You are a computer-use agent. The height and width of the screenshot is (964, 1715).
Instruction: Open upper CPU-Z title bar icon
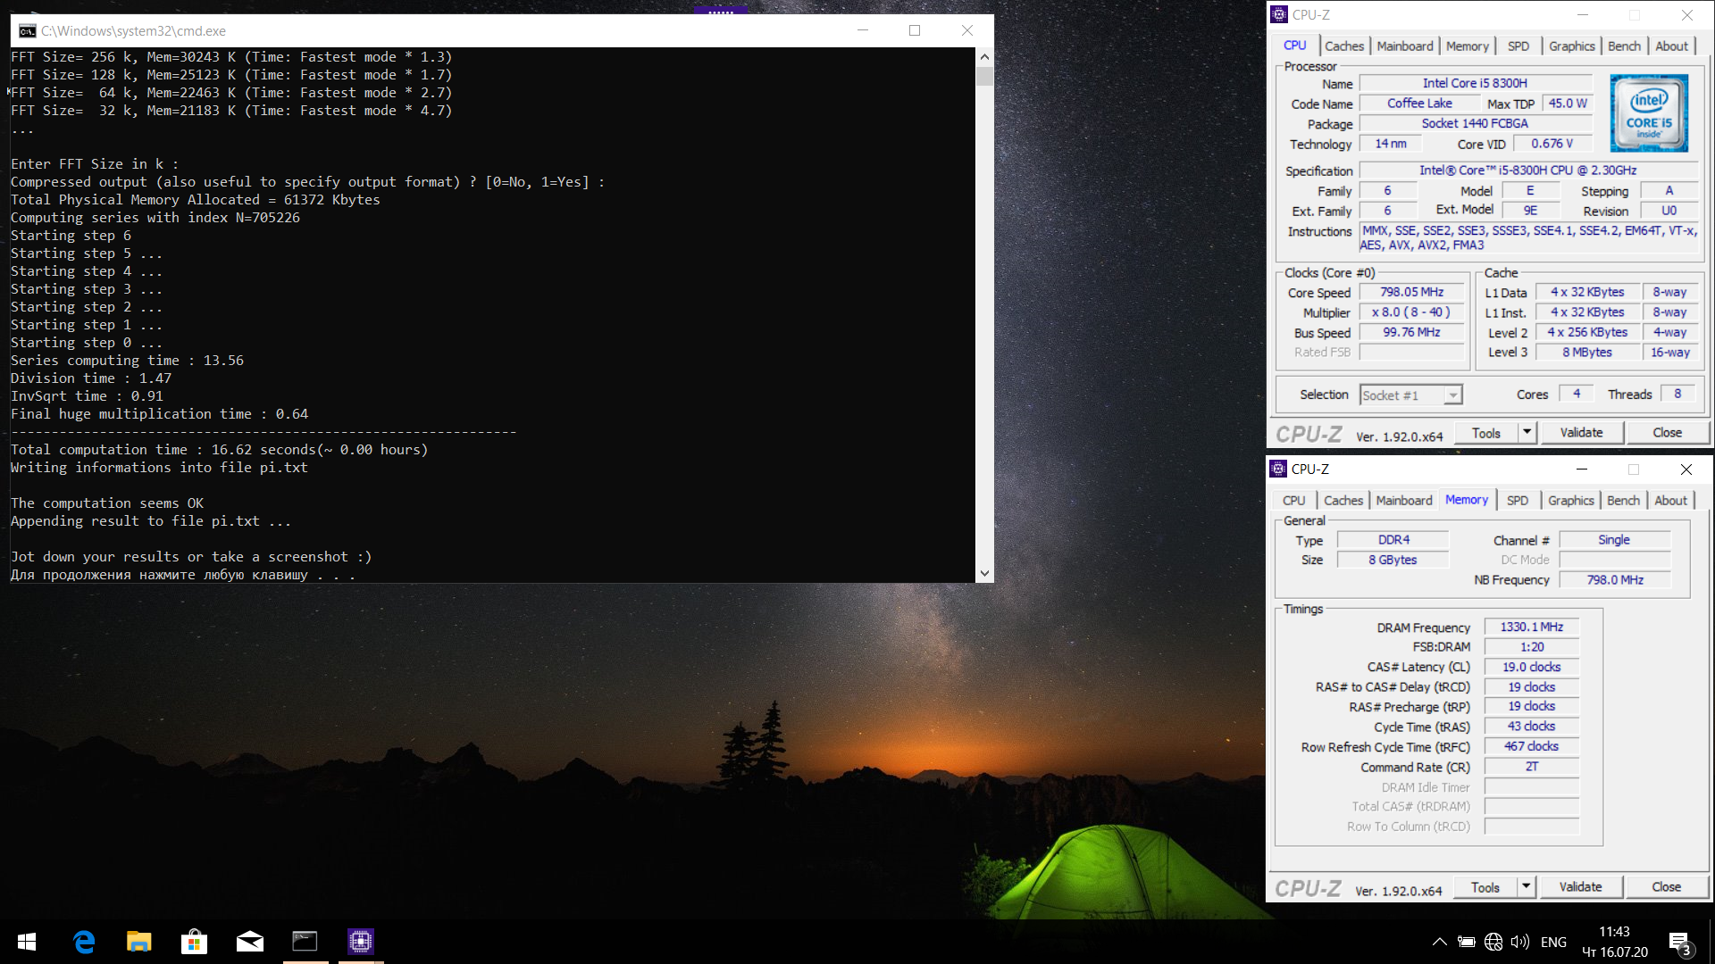[1279, 14]
